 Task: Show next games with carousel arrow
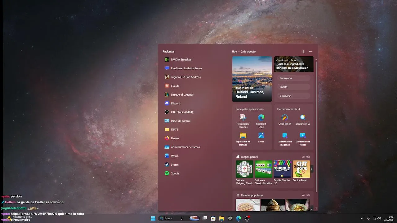tap(312, 169)
